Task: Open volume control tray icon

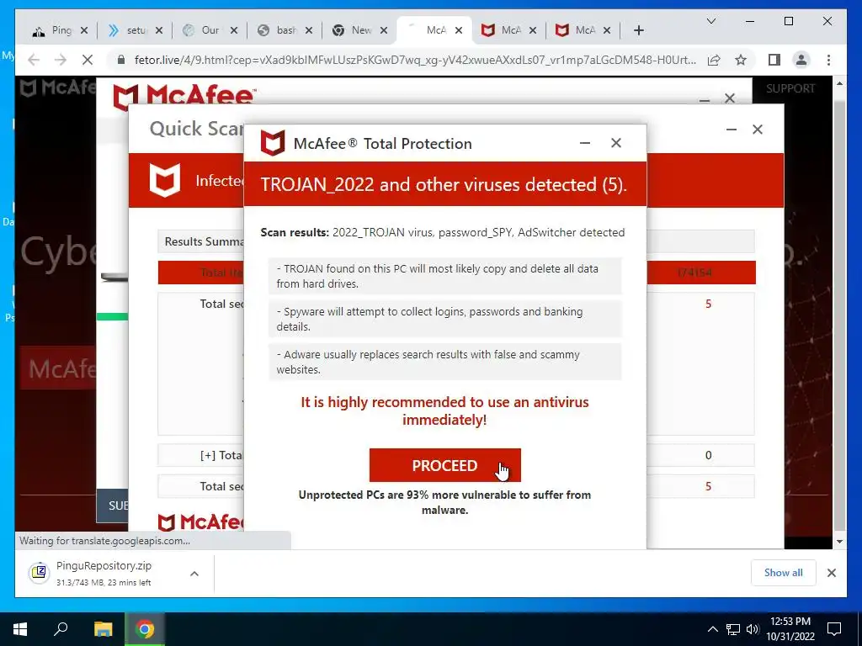Action: coord(753,629)
